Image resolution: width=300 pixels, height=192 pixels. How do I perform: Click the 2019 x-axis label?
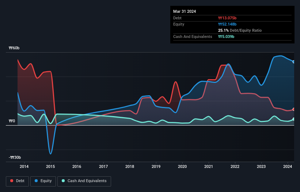click(156, 166)
